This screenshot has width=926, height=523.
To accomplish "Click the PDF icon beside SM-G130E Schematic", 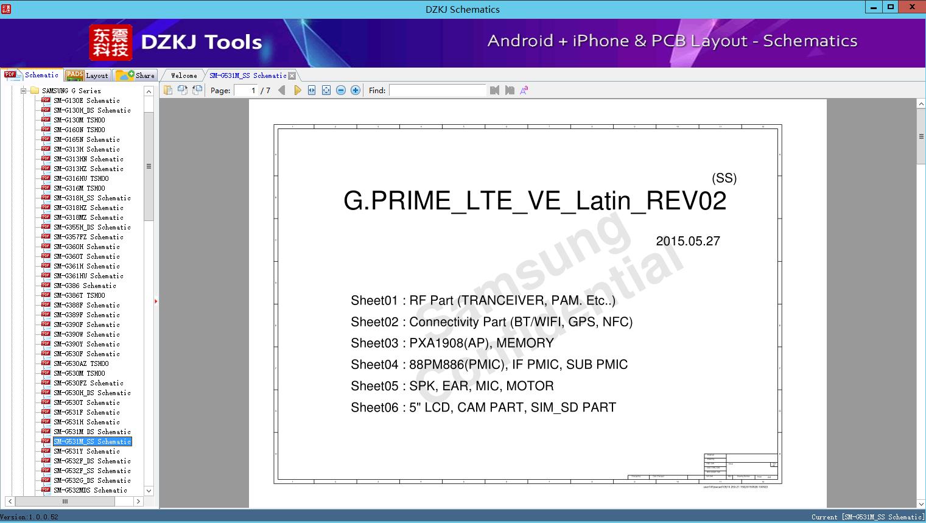I will [46, 100].
